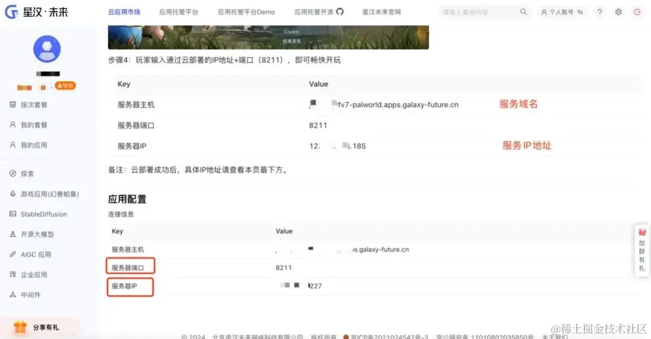Screen dimensions: 651x339
Task: Click the 我的套餐 person icon
Action: coord(13,125)
